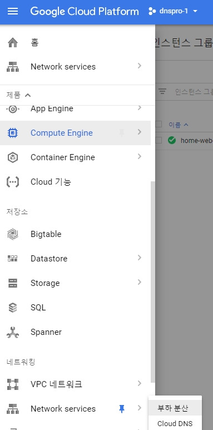Click the Spanner wrench icon
This screenshot has height=430, width=213.
tap(13, 332)
